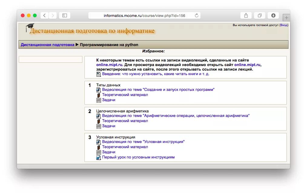Add a new tab with plus button

point(286,18)
